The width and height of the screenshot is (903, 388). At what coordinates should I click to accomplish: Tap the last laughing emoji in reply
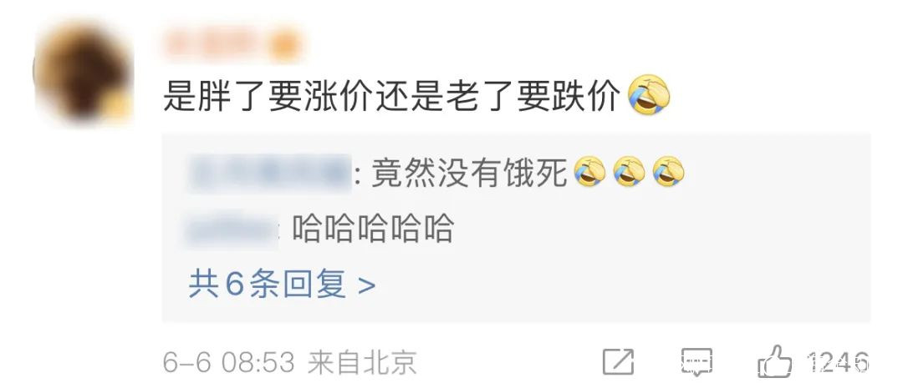(668, 172)
